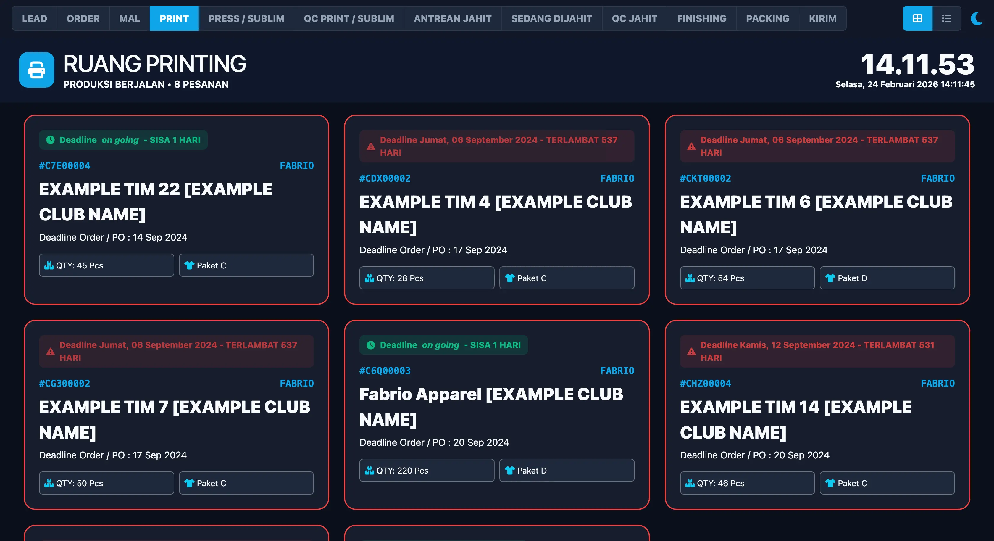This screenshot has height=541, width=994.
Task: Click the printer icon beside Ruang Printing
Action: pyautogui.click(x=37, y=70)
